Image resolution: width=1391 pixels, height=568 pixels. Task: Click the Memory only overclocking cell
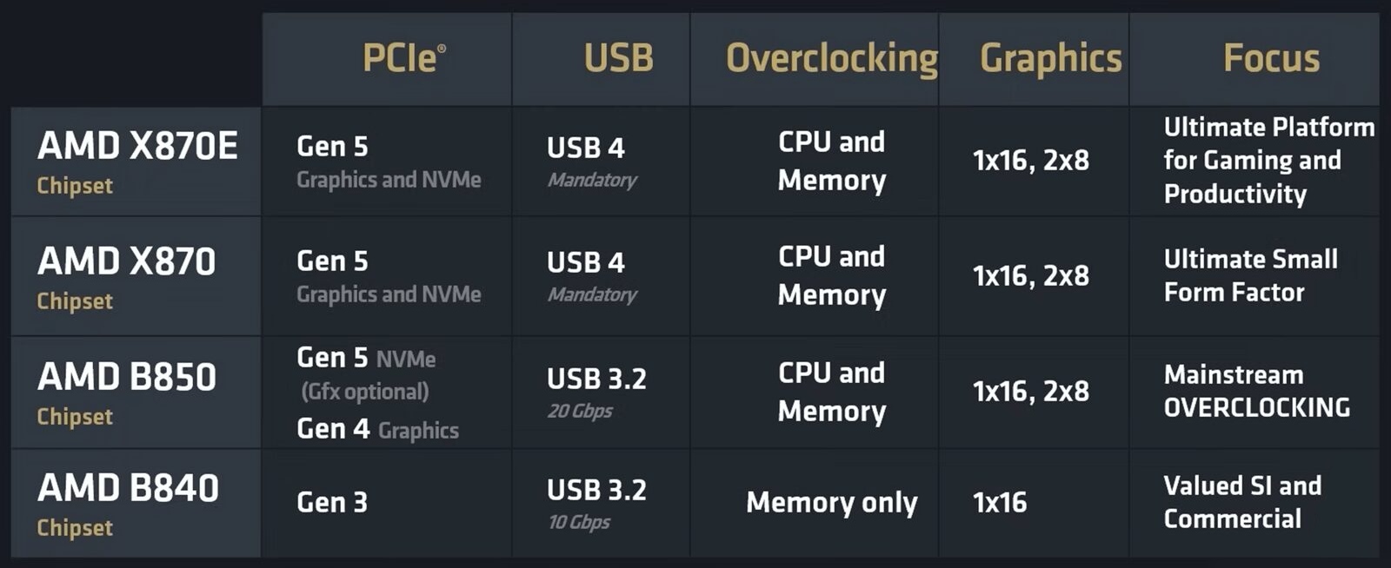[x=831, y=502]
